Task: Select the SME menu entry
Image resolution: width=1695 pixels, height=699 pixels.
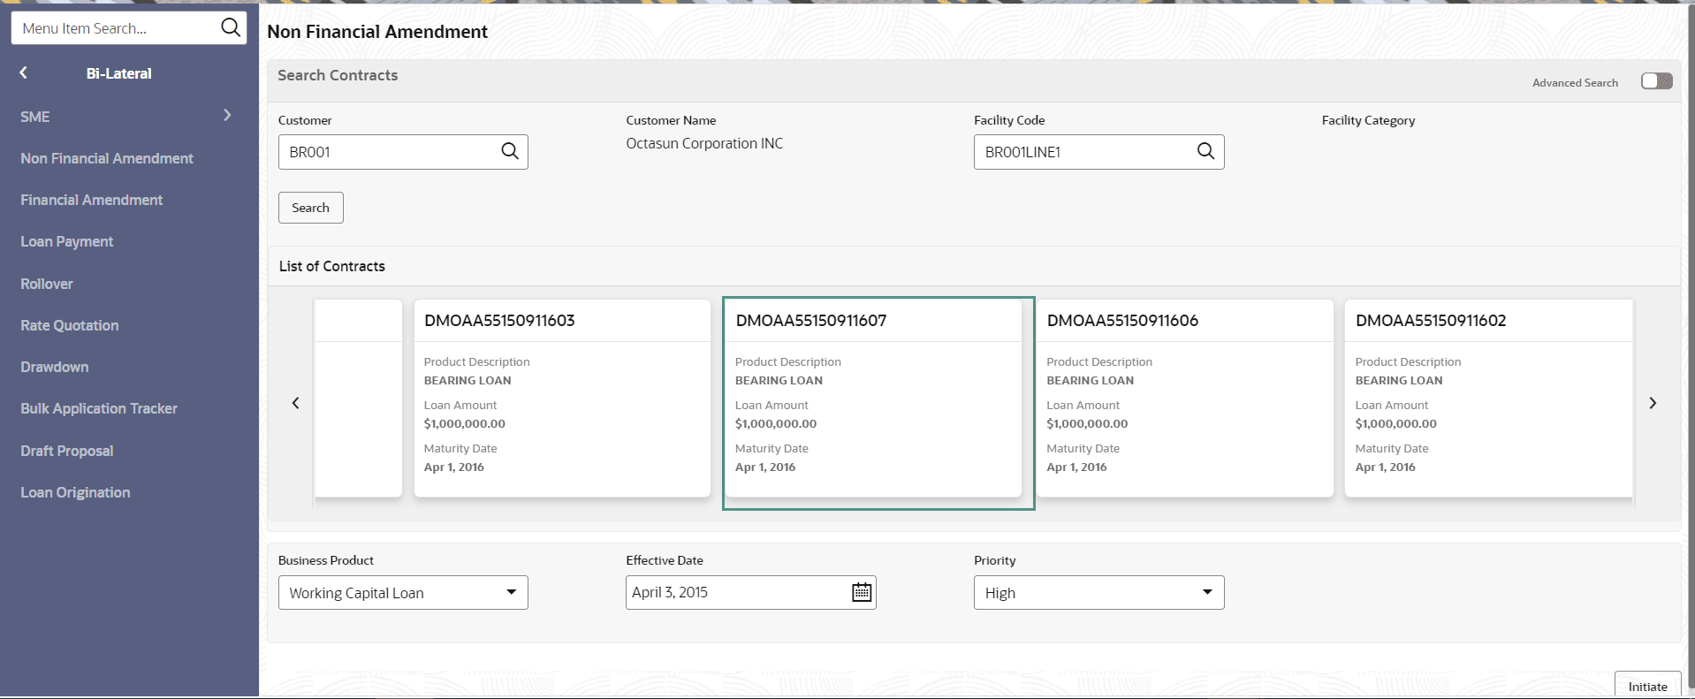Action: coord(35,117)
